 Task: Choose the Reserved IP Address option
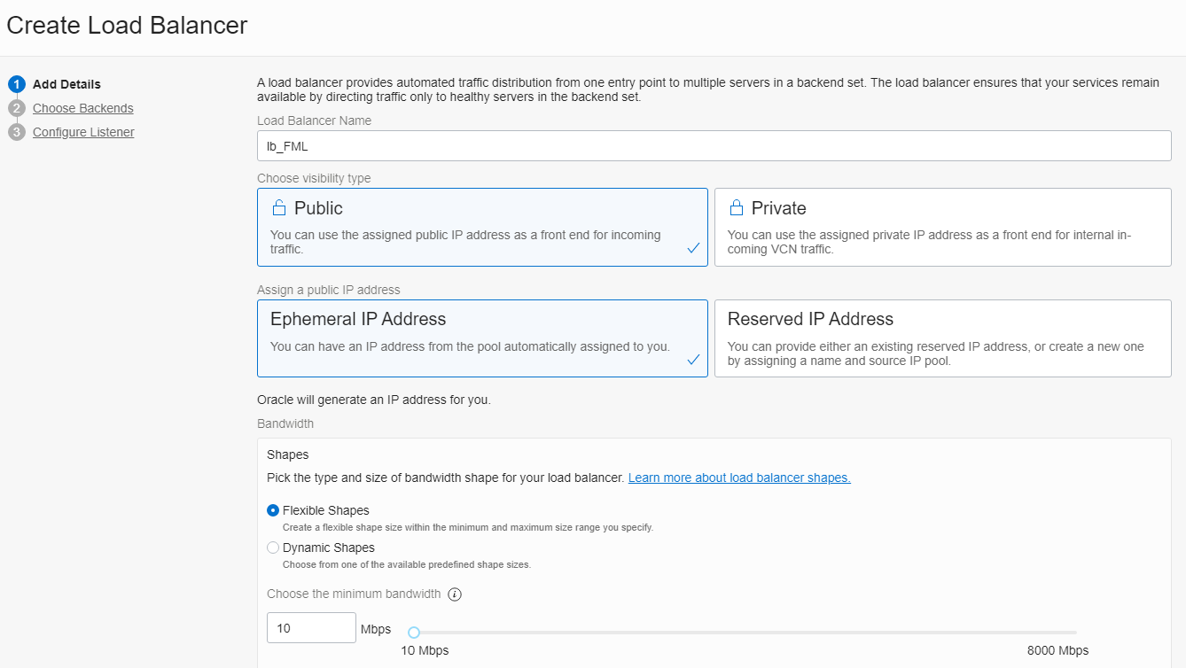tap(942, 338)
